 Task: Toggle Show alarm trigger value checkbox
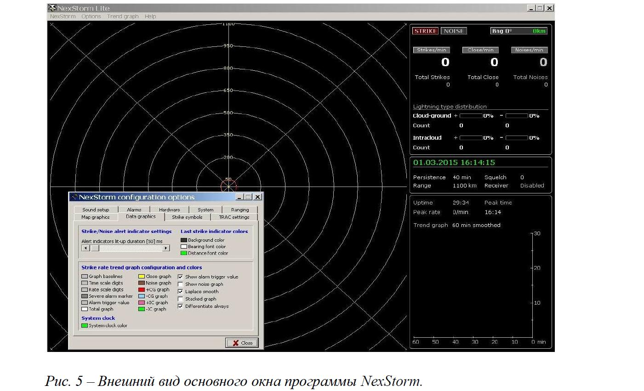tap(181, 277)
